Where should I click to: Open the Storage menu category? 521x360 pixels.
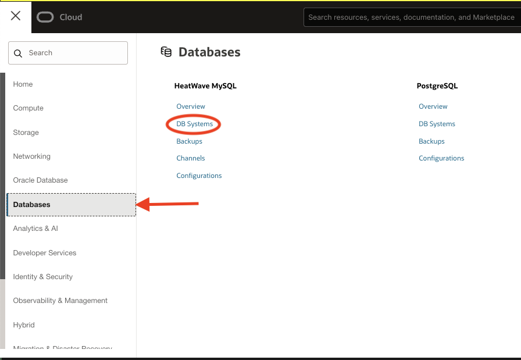click(26, 133)
